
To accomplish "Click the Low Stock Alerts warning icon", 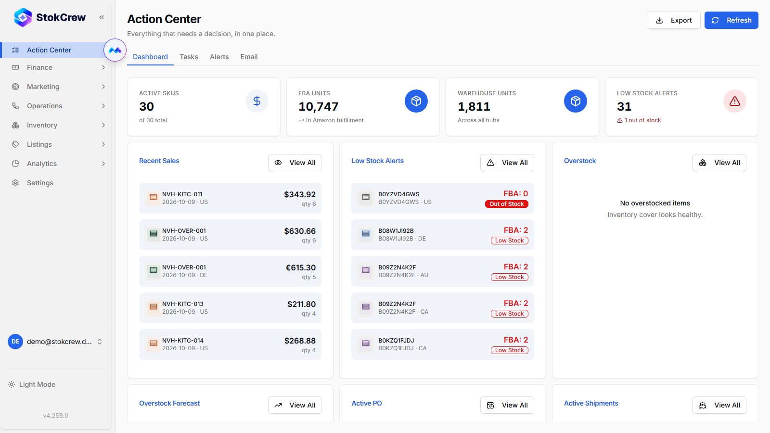I will 735,101.
